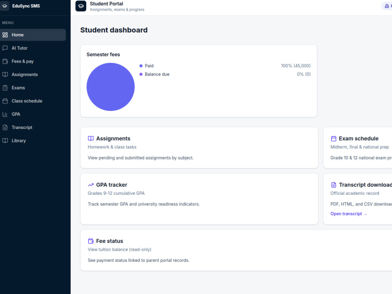This screenshot has height=294, width=392.
Task: Click the Class schedule calendar icon
Action: pyautogui.click(x=5, y=101)
